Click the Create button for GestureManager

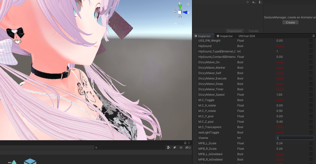coord(290,22)
